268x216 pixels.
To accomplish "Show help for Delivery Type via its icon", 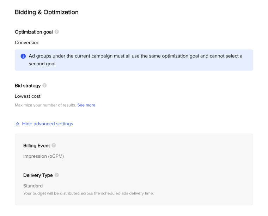I will pos(56,175).
